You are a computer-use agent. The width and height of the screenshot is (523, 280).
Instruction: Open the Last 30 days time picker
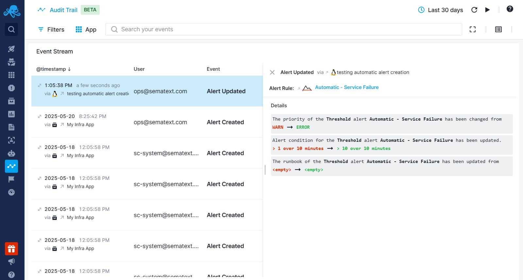coord(441,10)
